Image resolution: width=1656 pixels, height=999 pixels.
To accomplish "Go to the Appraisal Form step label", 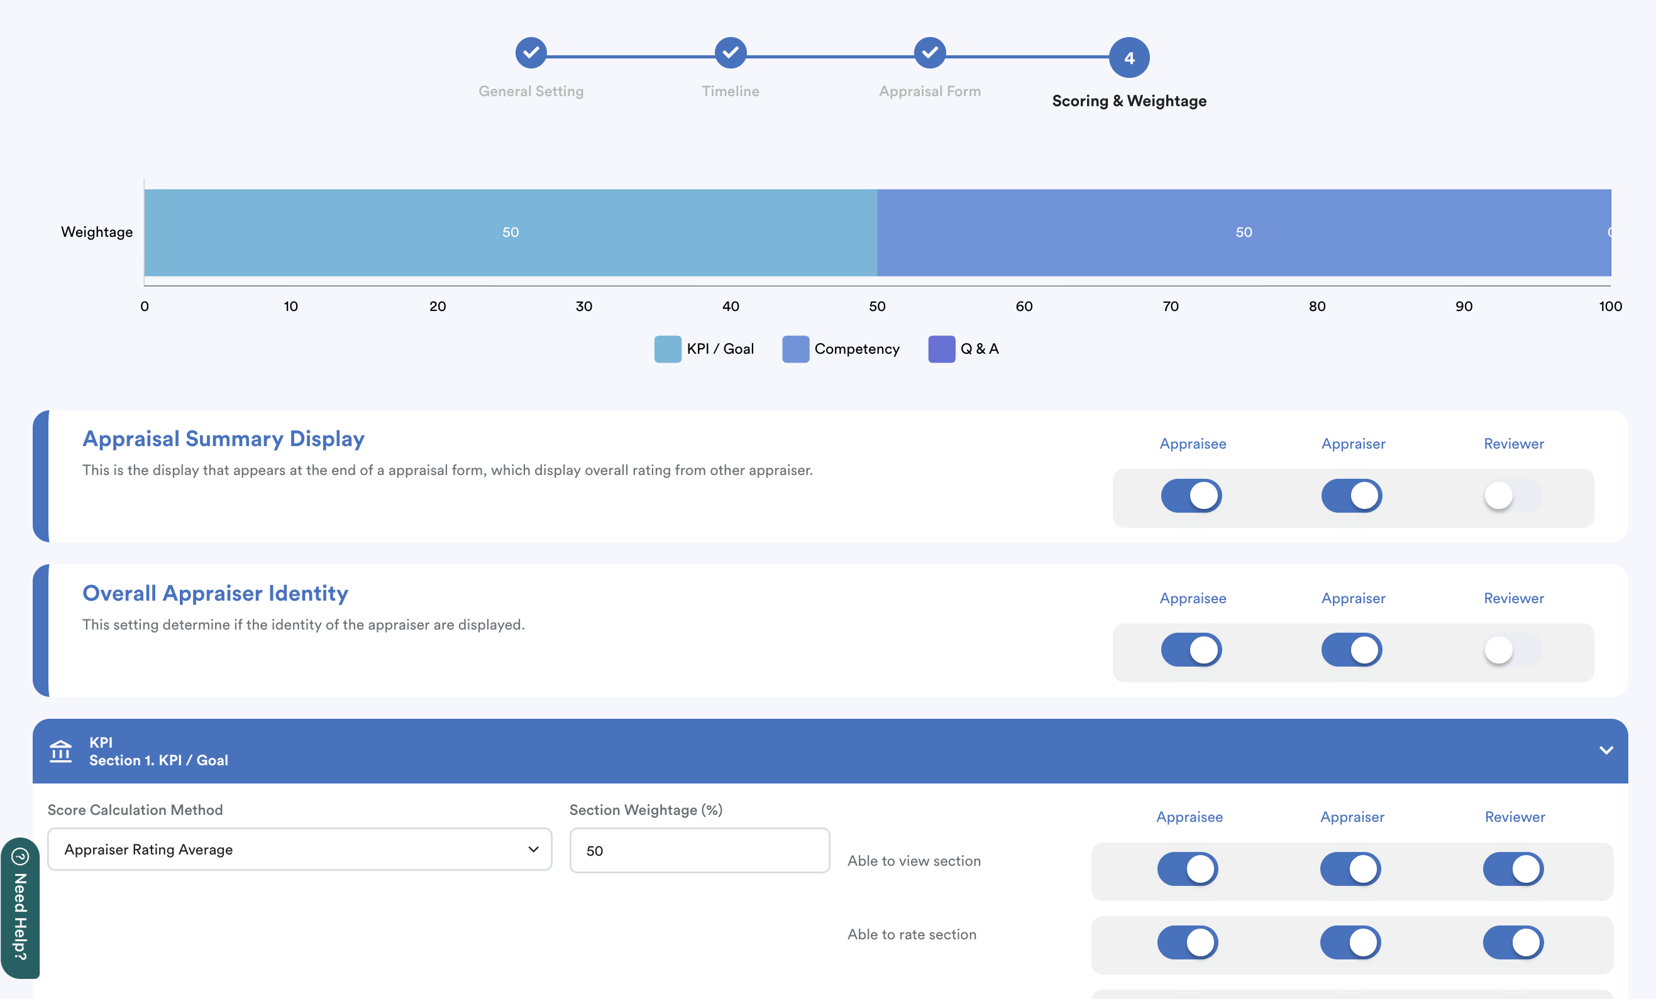I will click(929, 90).
